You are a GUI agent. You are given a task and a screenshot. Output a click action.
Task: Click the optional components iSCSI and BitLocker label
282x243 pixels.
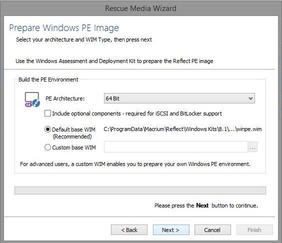tap(137, 113)
